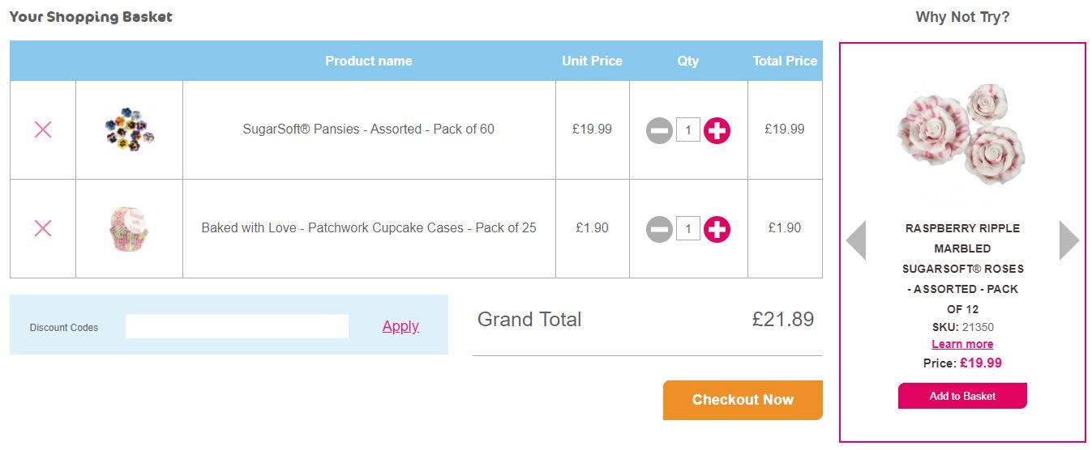Decrease quantity of Patchwork Cupcake Cases
The image size is (1092, 450).
(x=659, y=230)
